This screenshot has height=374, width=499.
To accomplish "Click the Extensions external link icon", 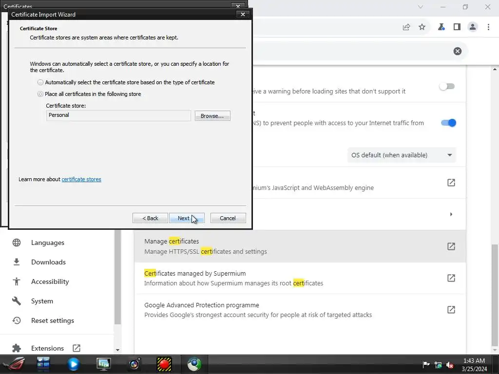I will (x=77, y=348).
